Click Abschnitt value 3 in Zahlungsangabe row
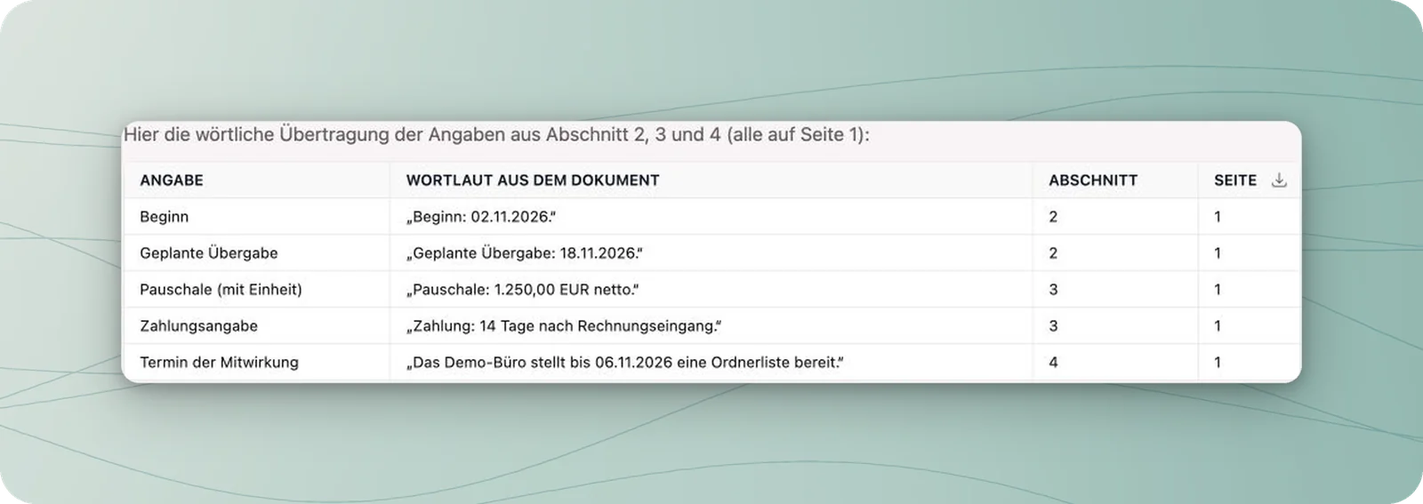The width and height of the screenshot is (1423, 504). [1053, 326]
